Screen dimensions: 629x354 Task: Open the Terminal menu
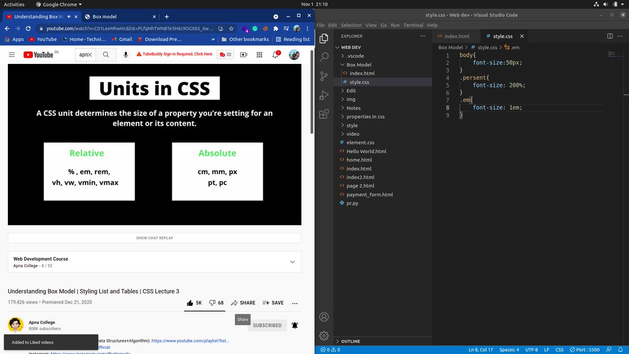tap(413, 25)
